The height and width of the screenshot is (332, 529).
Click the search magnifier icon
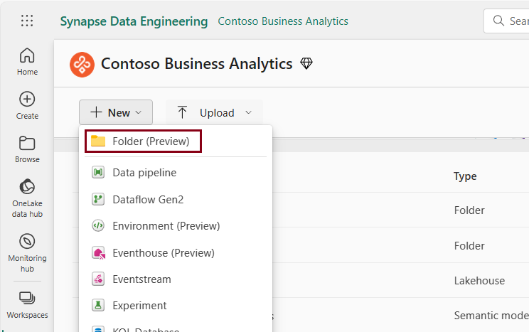tap(498, 21)
